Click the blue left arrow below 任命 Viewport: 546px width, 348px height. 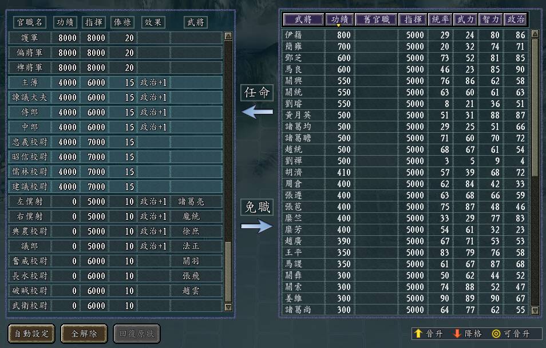[x=257, y=112]
